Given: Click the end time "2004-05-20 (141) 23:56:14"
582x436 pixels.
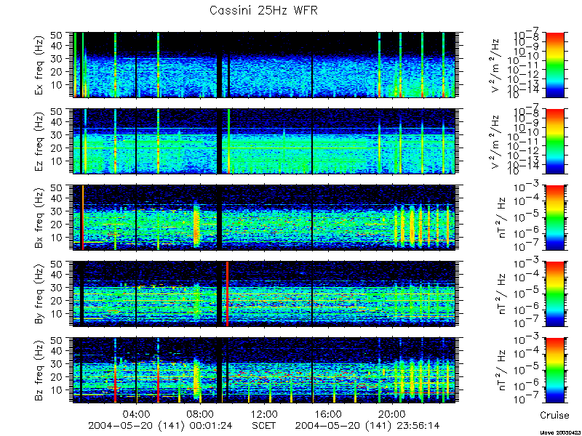Looking at the screenshot, I should pos(367,425).
